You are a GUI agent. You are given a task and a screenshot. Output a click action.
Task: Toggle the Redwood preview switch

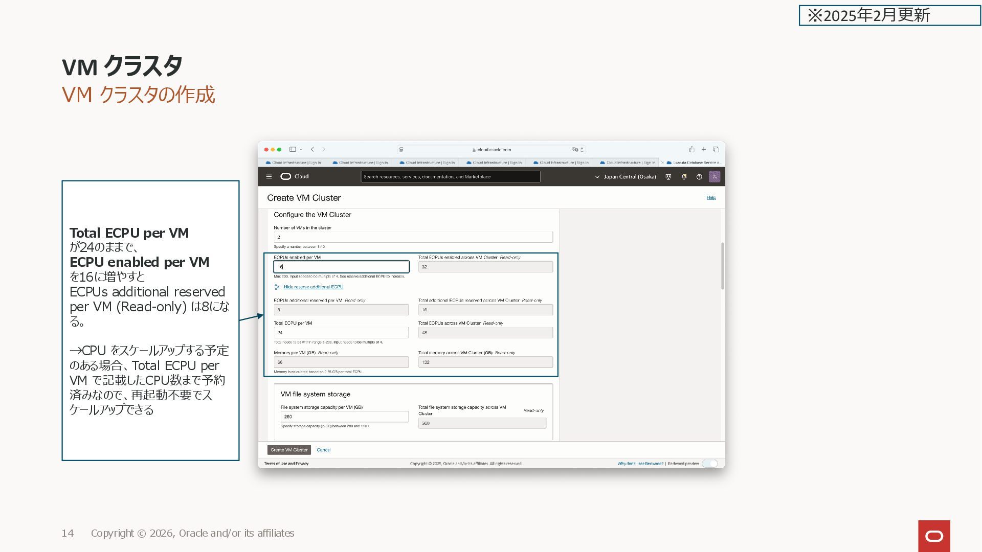(710, 464)
